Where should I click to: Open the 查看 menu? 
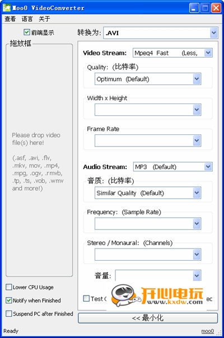point(10,19)
